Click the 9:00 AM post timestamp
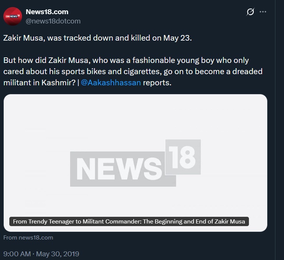Screen dimensions: 284x260 17,254
